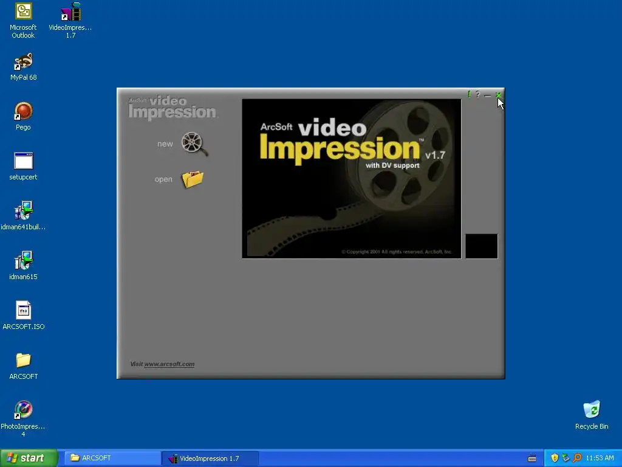This screenshot has height=467, width=622.
Task: Click the green exclamation mark icon
Action: 470,94
